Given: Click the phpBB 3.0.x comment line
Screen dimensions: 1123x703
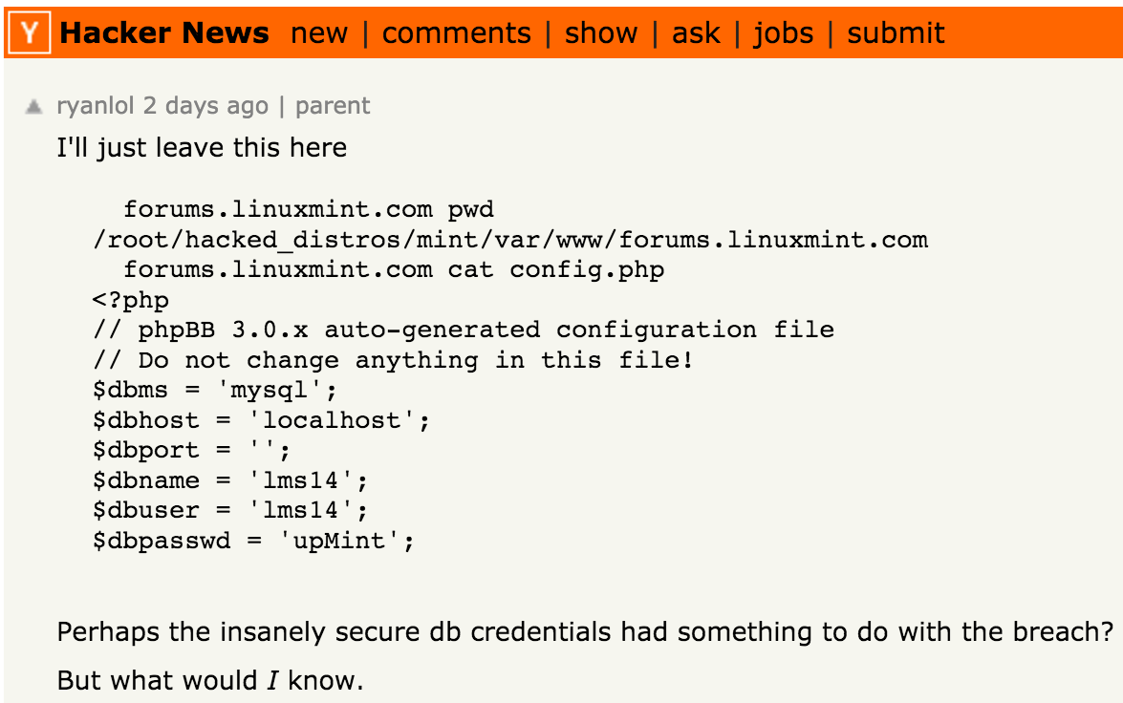Looking at the screenshot, I should 464,330.
